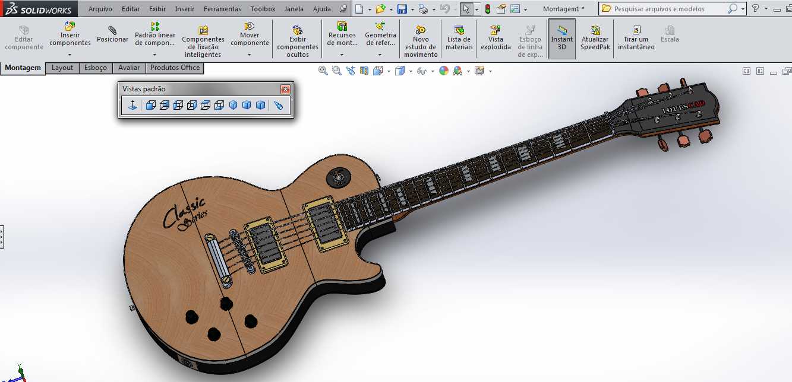Pin the menu bar with the pushpin

[x=343, y=9]
